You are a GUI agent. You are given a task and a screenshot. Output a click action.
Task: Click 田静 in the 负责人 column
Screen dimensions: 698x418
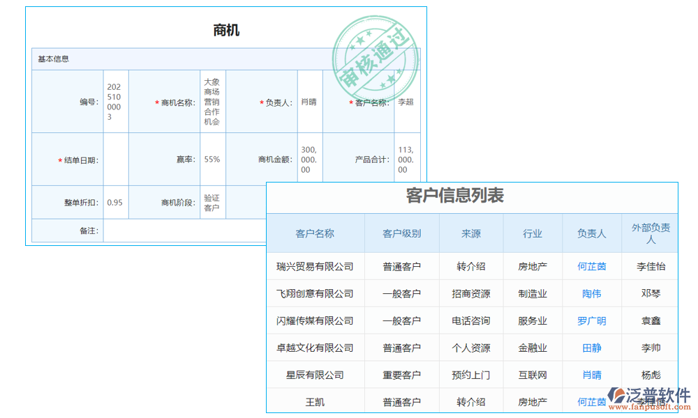click(x=591, y=348)
